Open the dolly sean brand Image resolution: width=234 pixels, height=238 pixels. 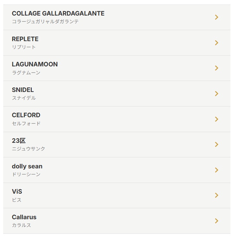[x=27, y=166]
